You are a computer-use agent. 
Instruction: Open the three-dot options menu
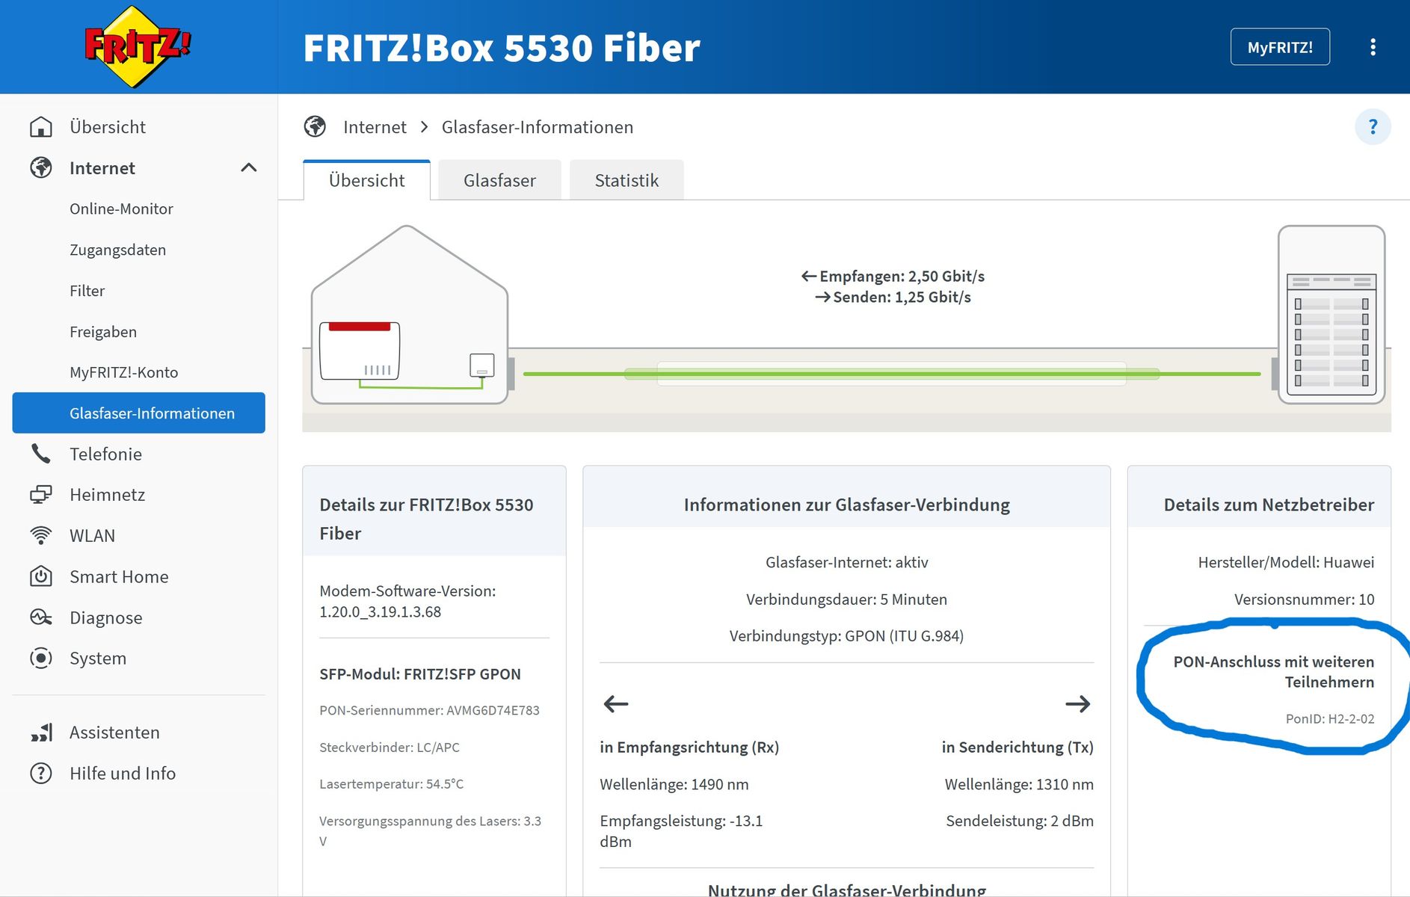click(1373, 47)
